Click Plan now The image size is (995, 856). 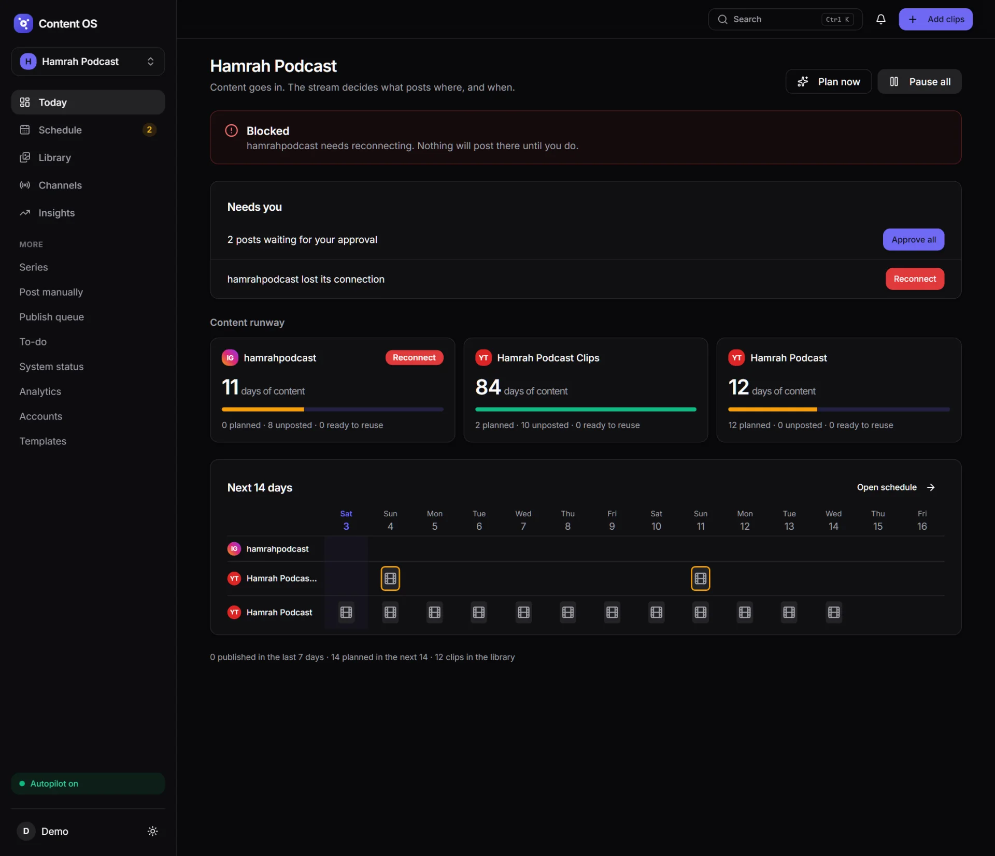[828, 81]
